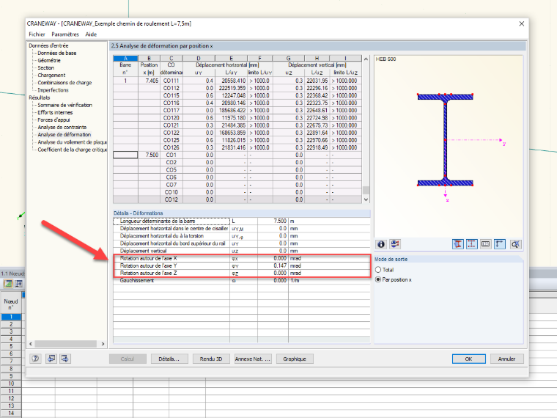Viewport: 557px width, 418px height.
Task: Toggle the principal axes display icon
Action: 499,244
